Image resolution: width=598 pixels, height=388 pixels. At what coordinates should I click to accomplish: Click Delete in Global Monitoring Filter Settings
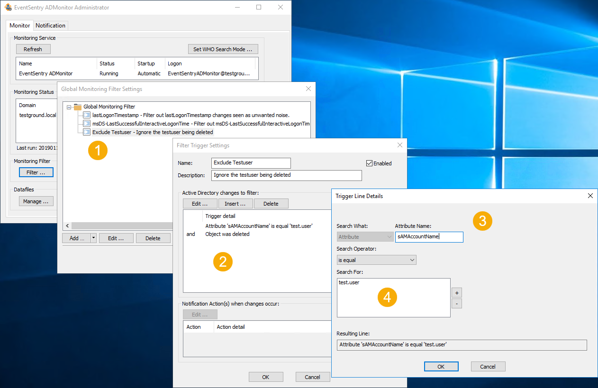153,238
